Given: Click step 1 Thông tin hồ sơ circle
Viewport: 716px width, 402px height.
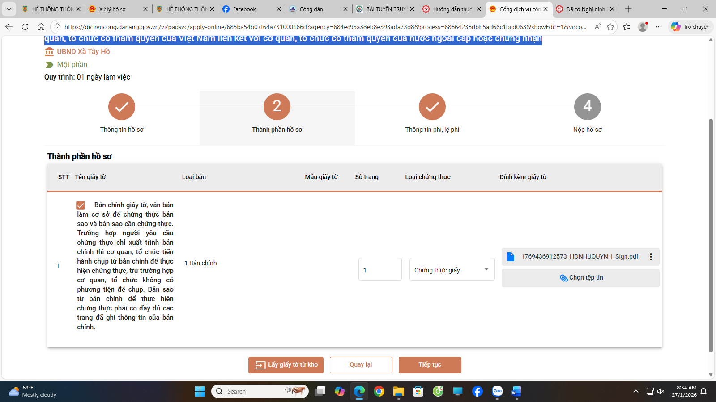Looking at the screenshot, I should tap(121, 107).
